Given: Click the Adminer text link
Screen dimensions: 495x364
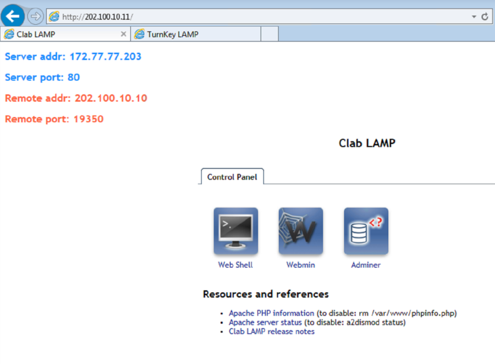Looking at the screenshot, I should 366,265.
